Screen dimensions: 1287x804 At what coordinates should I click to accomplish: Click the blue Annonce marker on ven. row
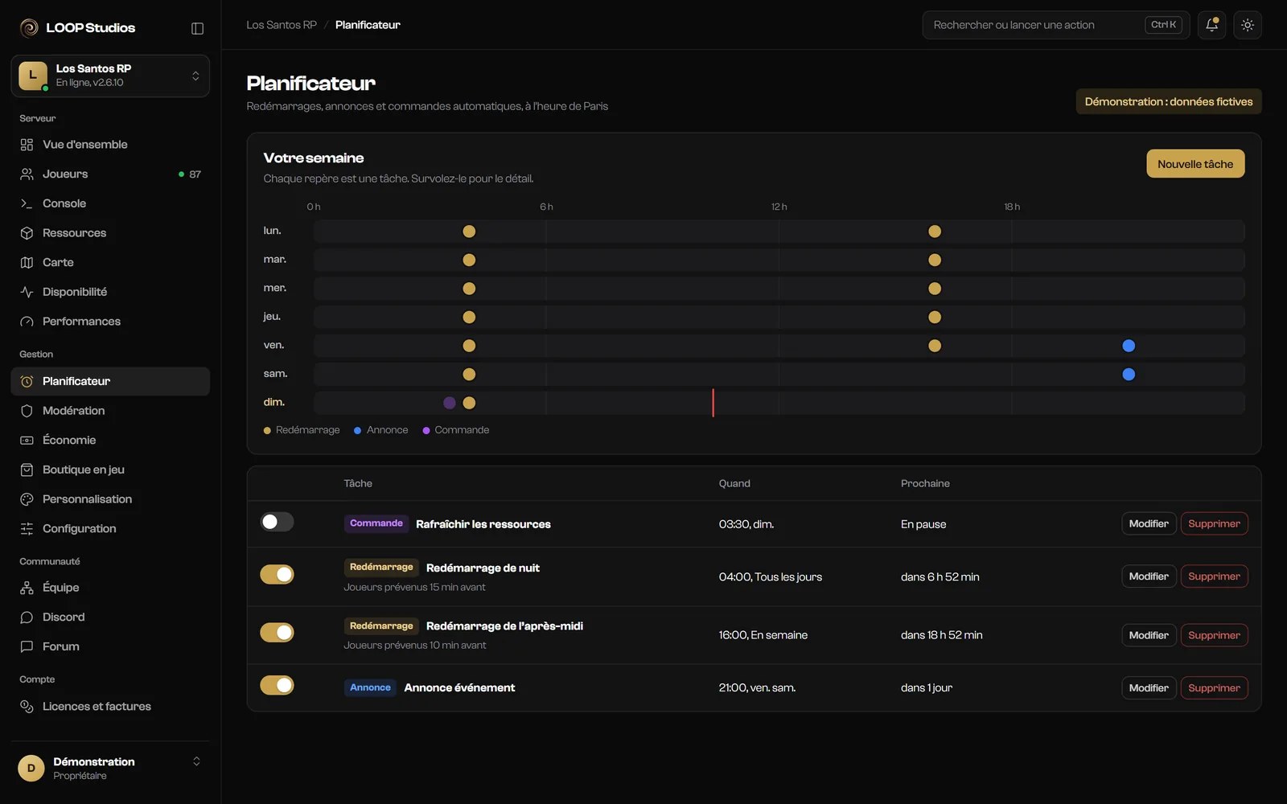coord(1129,346)
